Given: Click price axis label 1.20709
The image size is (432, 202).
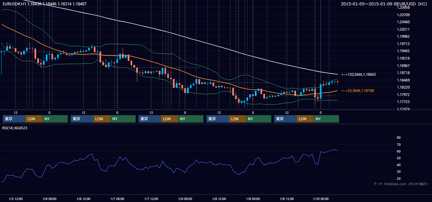Looking at the screenshot, I should pyautogui.click(x=403, y=15).
